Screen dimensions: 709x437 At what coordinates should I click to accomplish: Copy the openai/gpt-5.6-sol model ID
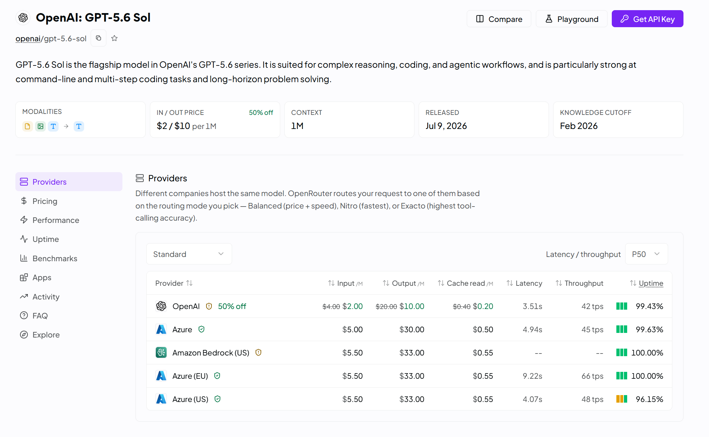99,38
